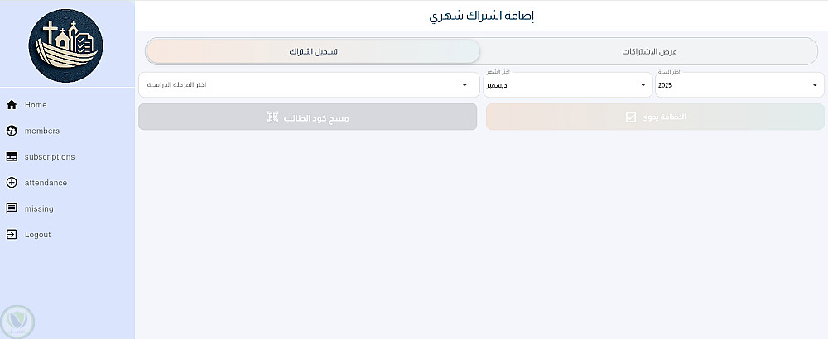This screenshot has height=339, width=828.
Task: Click the Logout text link in sidebar
Action: [38, 235]
